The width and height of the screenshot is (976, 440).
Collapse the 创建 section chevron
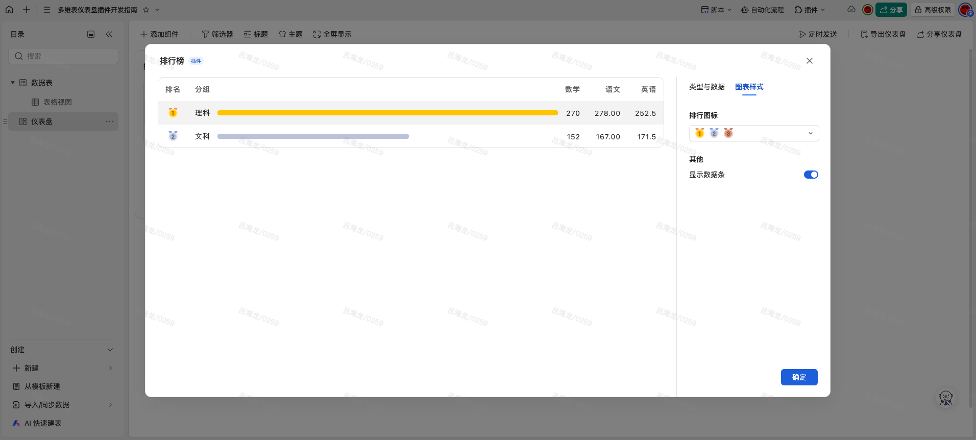(110, 350)
